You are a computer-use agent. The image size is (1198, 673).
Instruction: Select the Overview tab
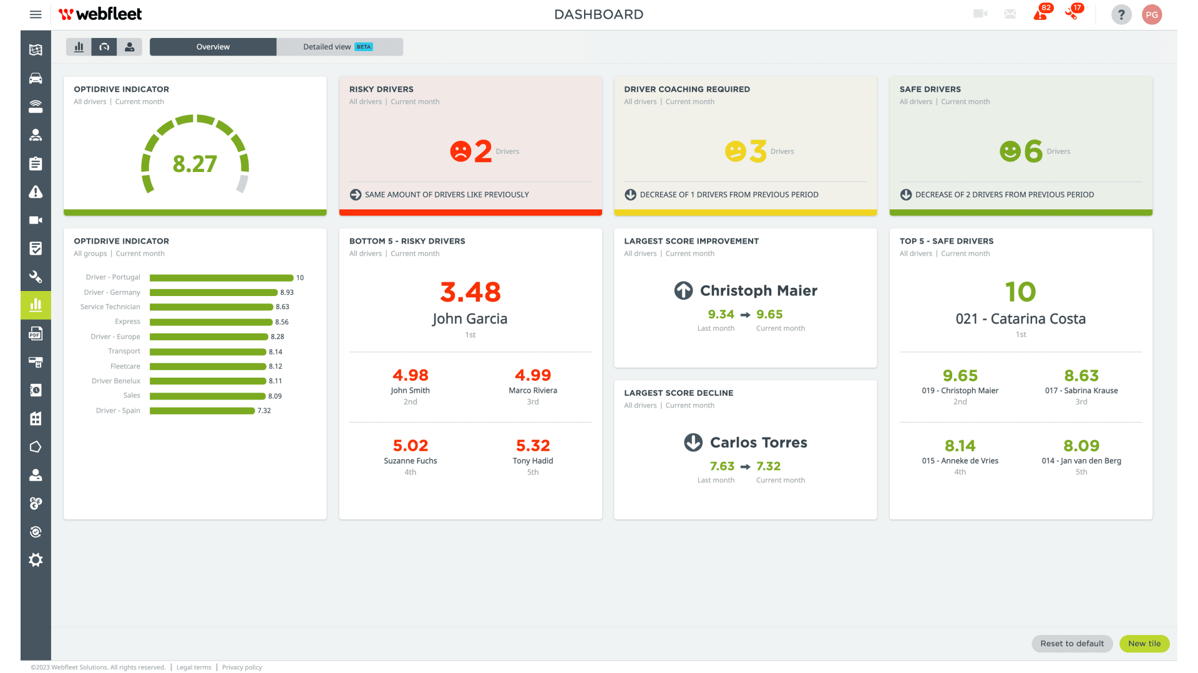click(x=213, y=47)
